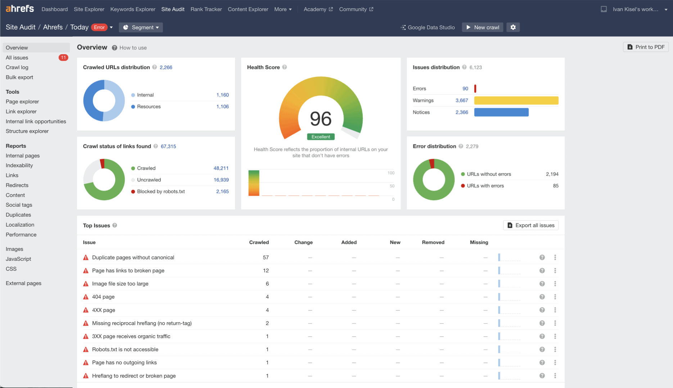Screen dimensions: 673x388
Task: Click the Health Score help icon
Action: coord(285,67)
